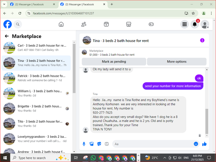Viewport: 216px width, 162px height.
Task: Open Tito's conversation
Action: pyautogui.click(x=36, y=124)
